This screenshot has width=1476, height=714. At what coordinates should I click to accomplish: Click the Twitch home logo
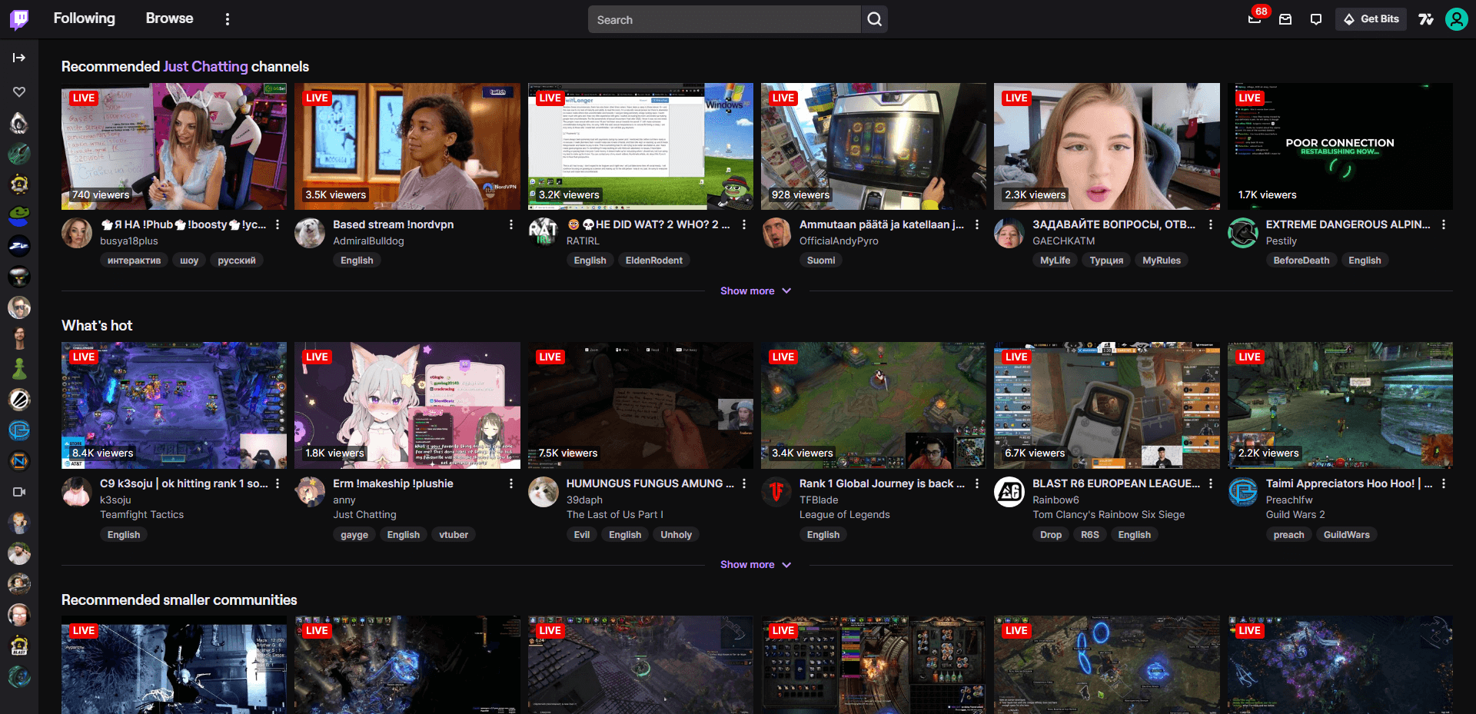(x=19, y=19)
